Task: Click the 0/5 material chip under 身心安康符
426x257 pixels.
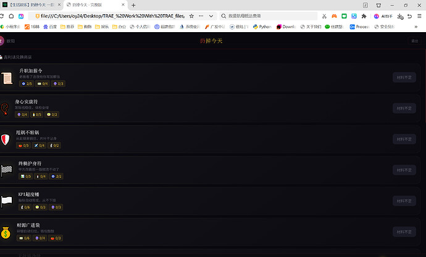Action: click(36, 115)
